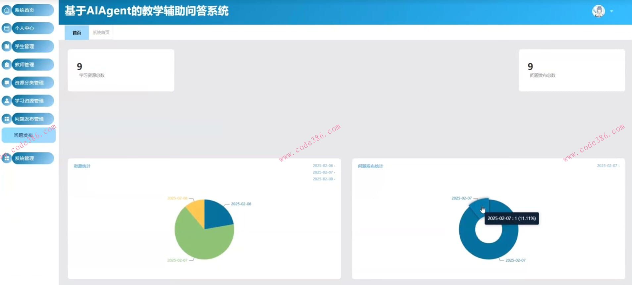This screenshot has height=285, width=632.
Task: Click the tooltip reading 2025-02-07 : 1 (11.11%)
Action: [x=512, y=218]
